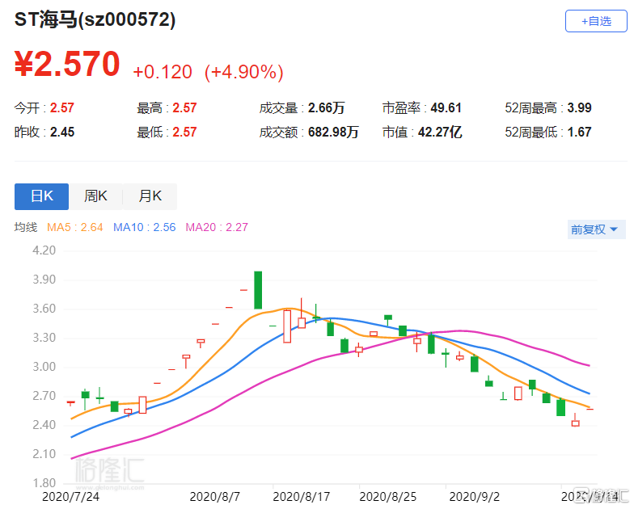The width and height of the screenshot is (634, 509).
Task: Click the 52周最高 value 3.99
Action: click(579, 108)
